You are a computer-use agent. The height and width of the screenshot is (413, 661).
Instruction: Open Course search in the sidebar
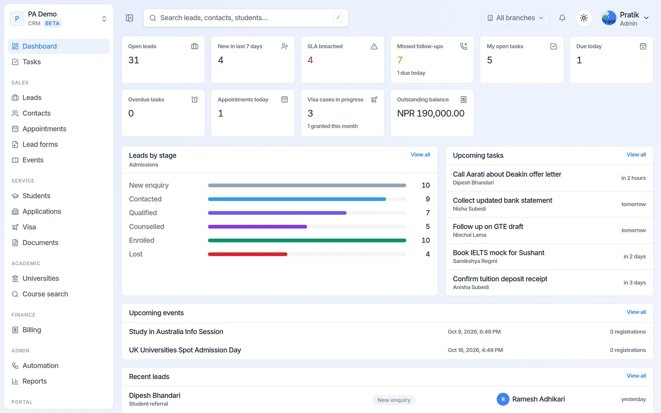click(59, 294)
